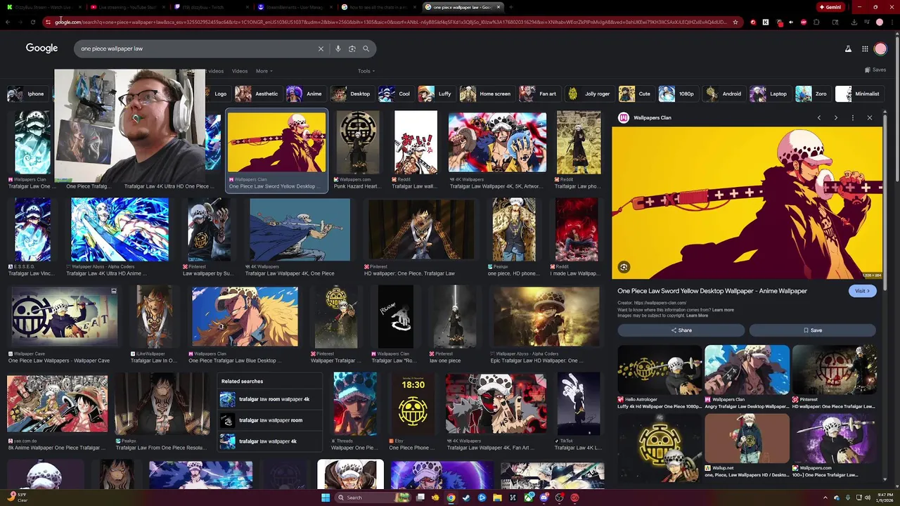This screenshot has width=900, height=506.
Task: Open the Learn more link under creator info
Action: (723, 310)
